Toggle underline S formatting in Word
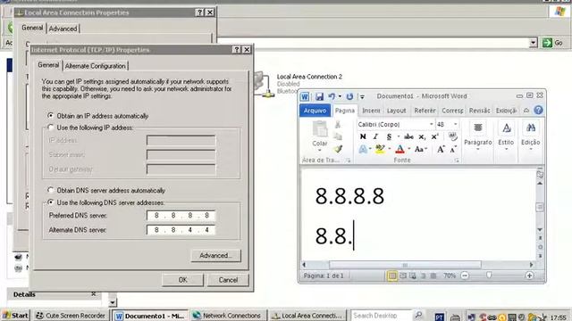The height and width of the screenshot is (321, 572). (389, 136)
